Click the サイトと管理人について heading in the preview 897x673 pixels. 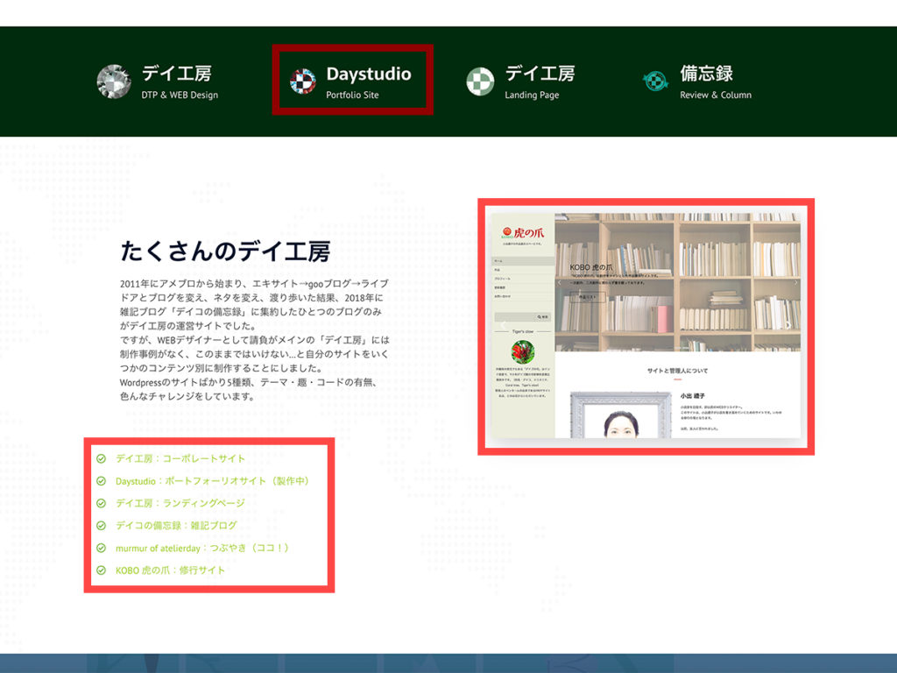[677, 371]
